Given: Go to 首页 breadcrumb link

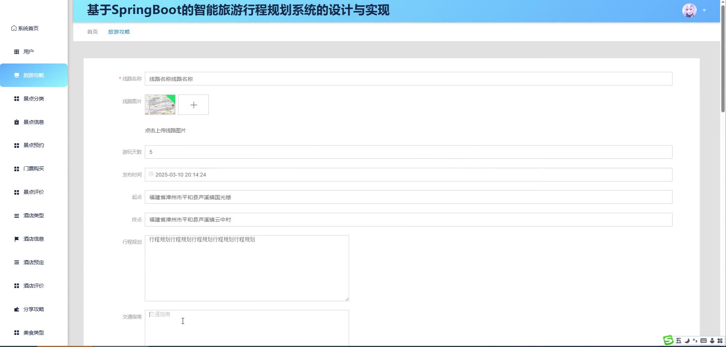Looking at the screenshot, I should point(93,32).
